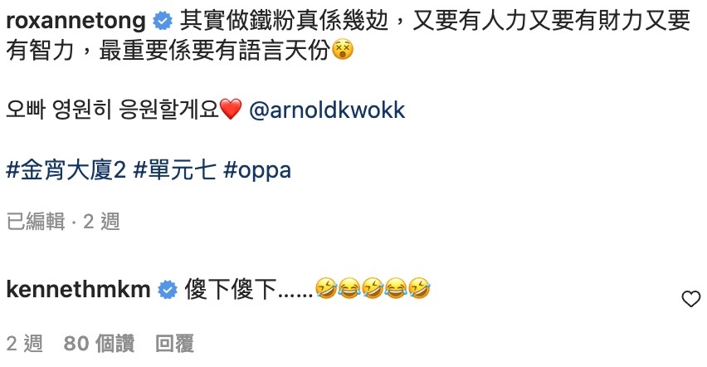Click the Korean text line in the caption
Image resolution: width=707 pixels, height=367 pixels.
(x=112, y=110)
